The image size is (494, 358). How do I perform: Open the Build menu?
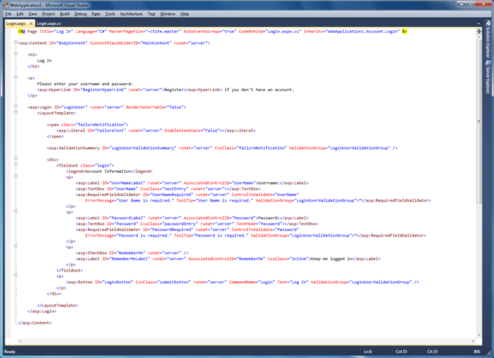(64, 14)
